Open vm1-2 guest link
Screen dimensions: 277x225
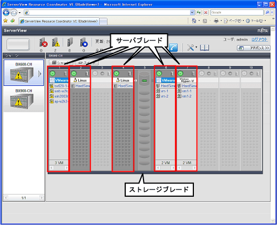tap(187, 96)
